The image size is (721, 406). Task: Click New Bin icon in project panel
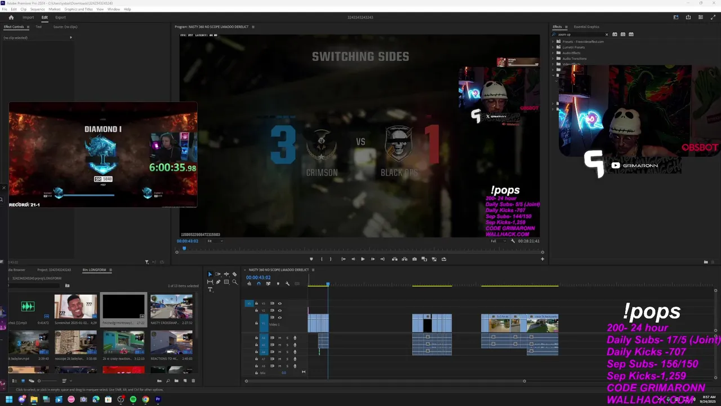[176, 381]
